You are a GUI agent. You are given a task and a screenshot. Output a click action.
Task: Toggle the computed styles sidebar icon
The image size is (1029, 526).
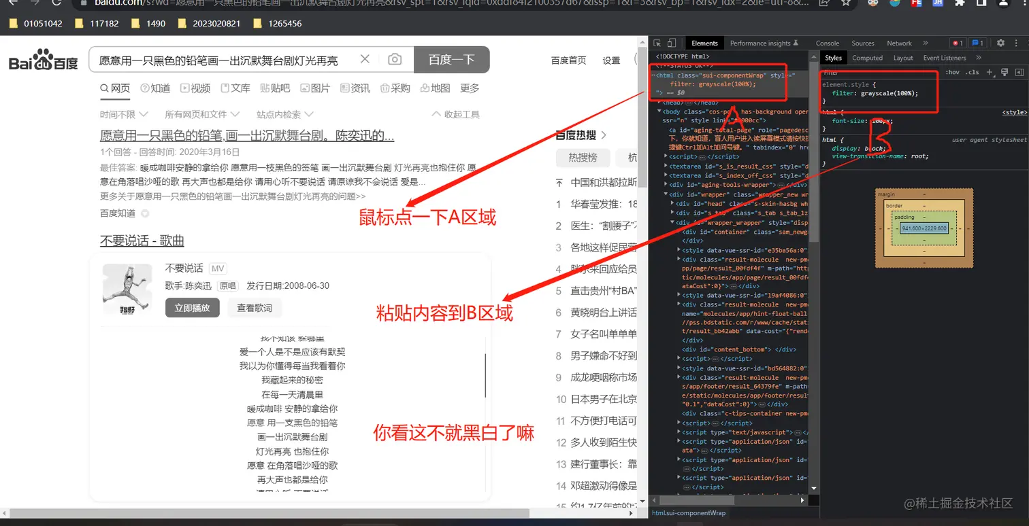click(1019, 72)
